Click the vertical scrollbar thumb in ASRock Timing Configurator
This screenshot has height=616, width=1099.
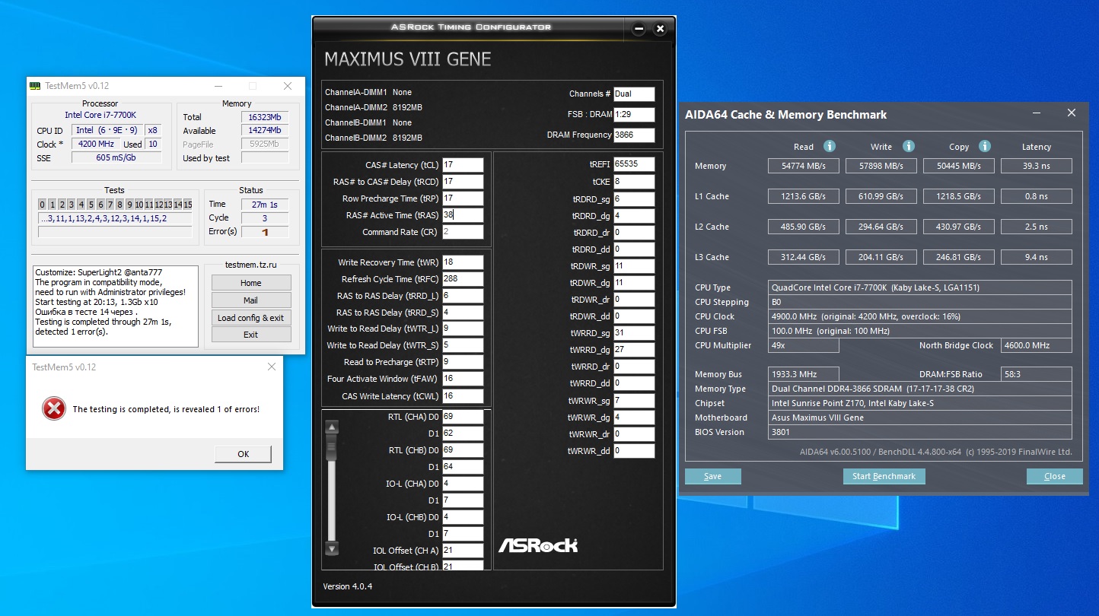[x=331, y=447]
